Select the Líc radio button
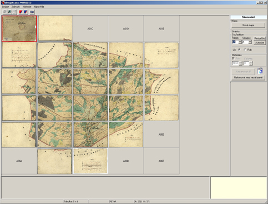This screenshot has width=268, height=204. pyautogui.click(x=239, y=49)
